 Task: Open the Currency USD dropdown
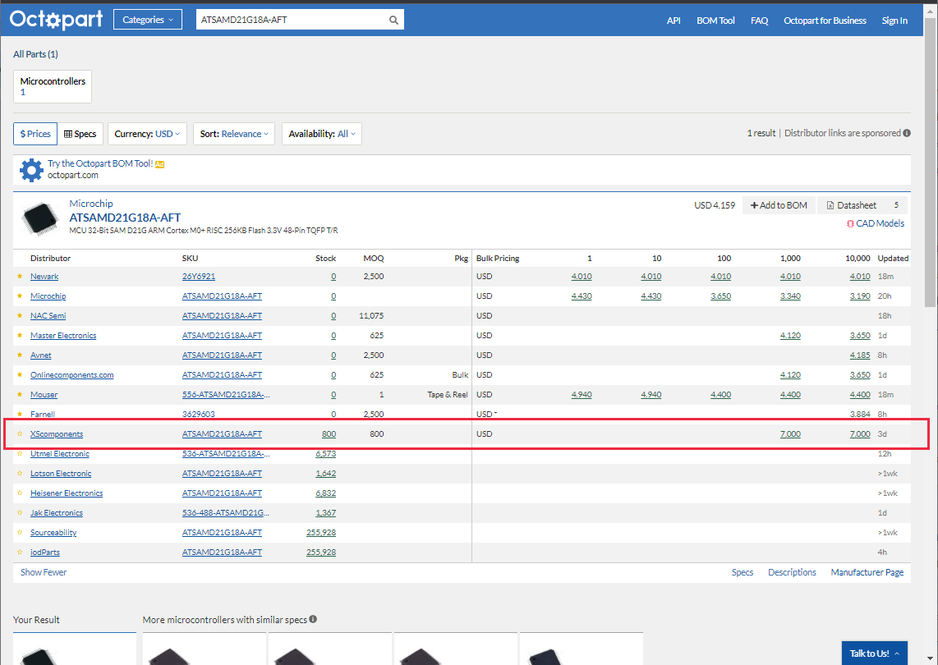(147, 134)
